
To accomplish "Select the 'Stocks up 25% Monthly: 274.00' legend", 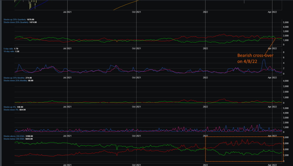I will pos(18,78).
